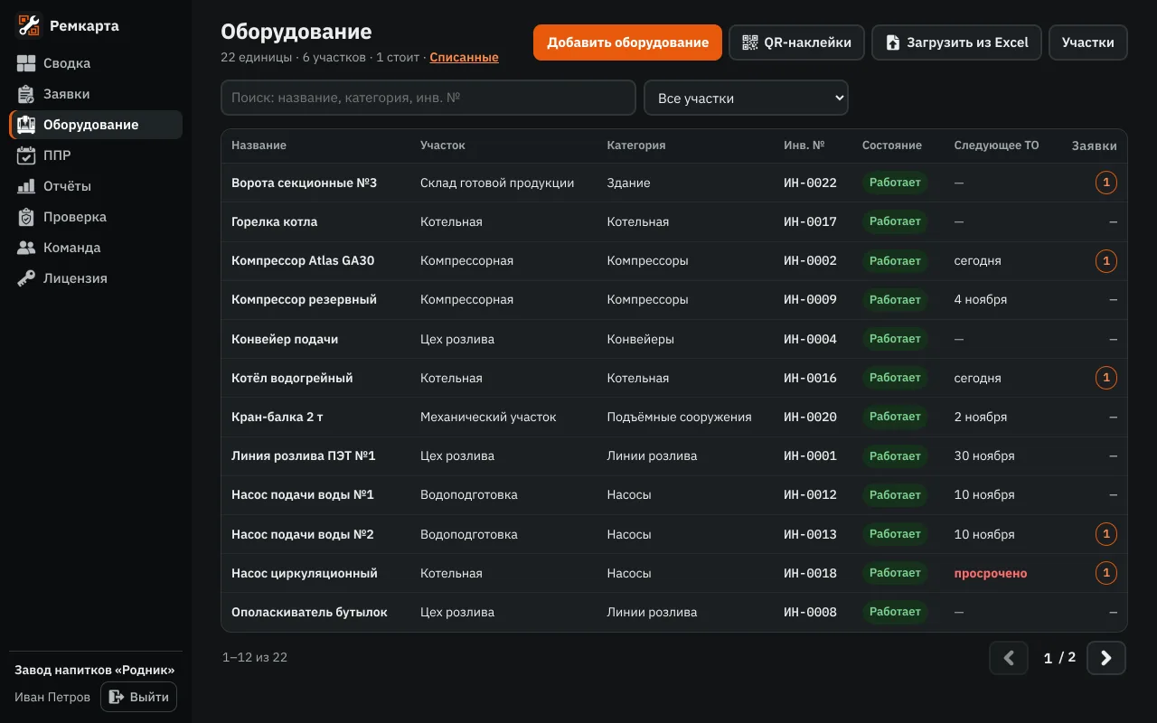Sort by the Следующее ТО column header
The height and width of the screenshot is (723, 1157).
pos(996,146)
